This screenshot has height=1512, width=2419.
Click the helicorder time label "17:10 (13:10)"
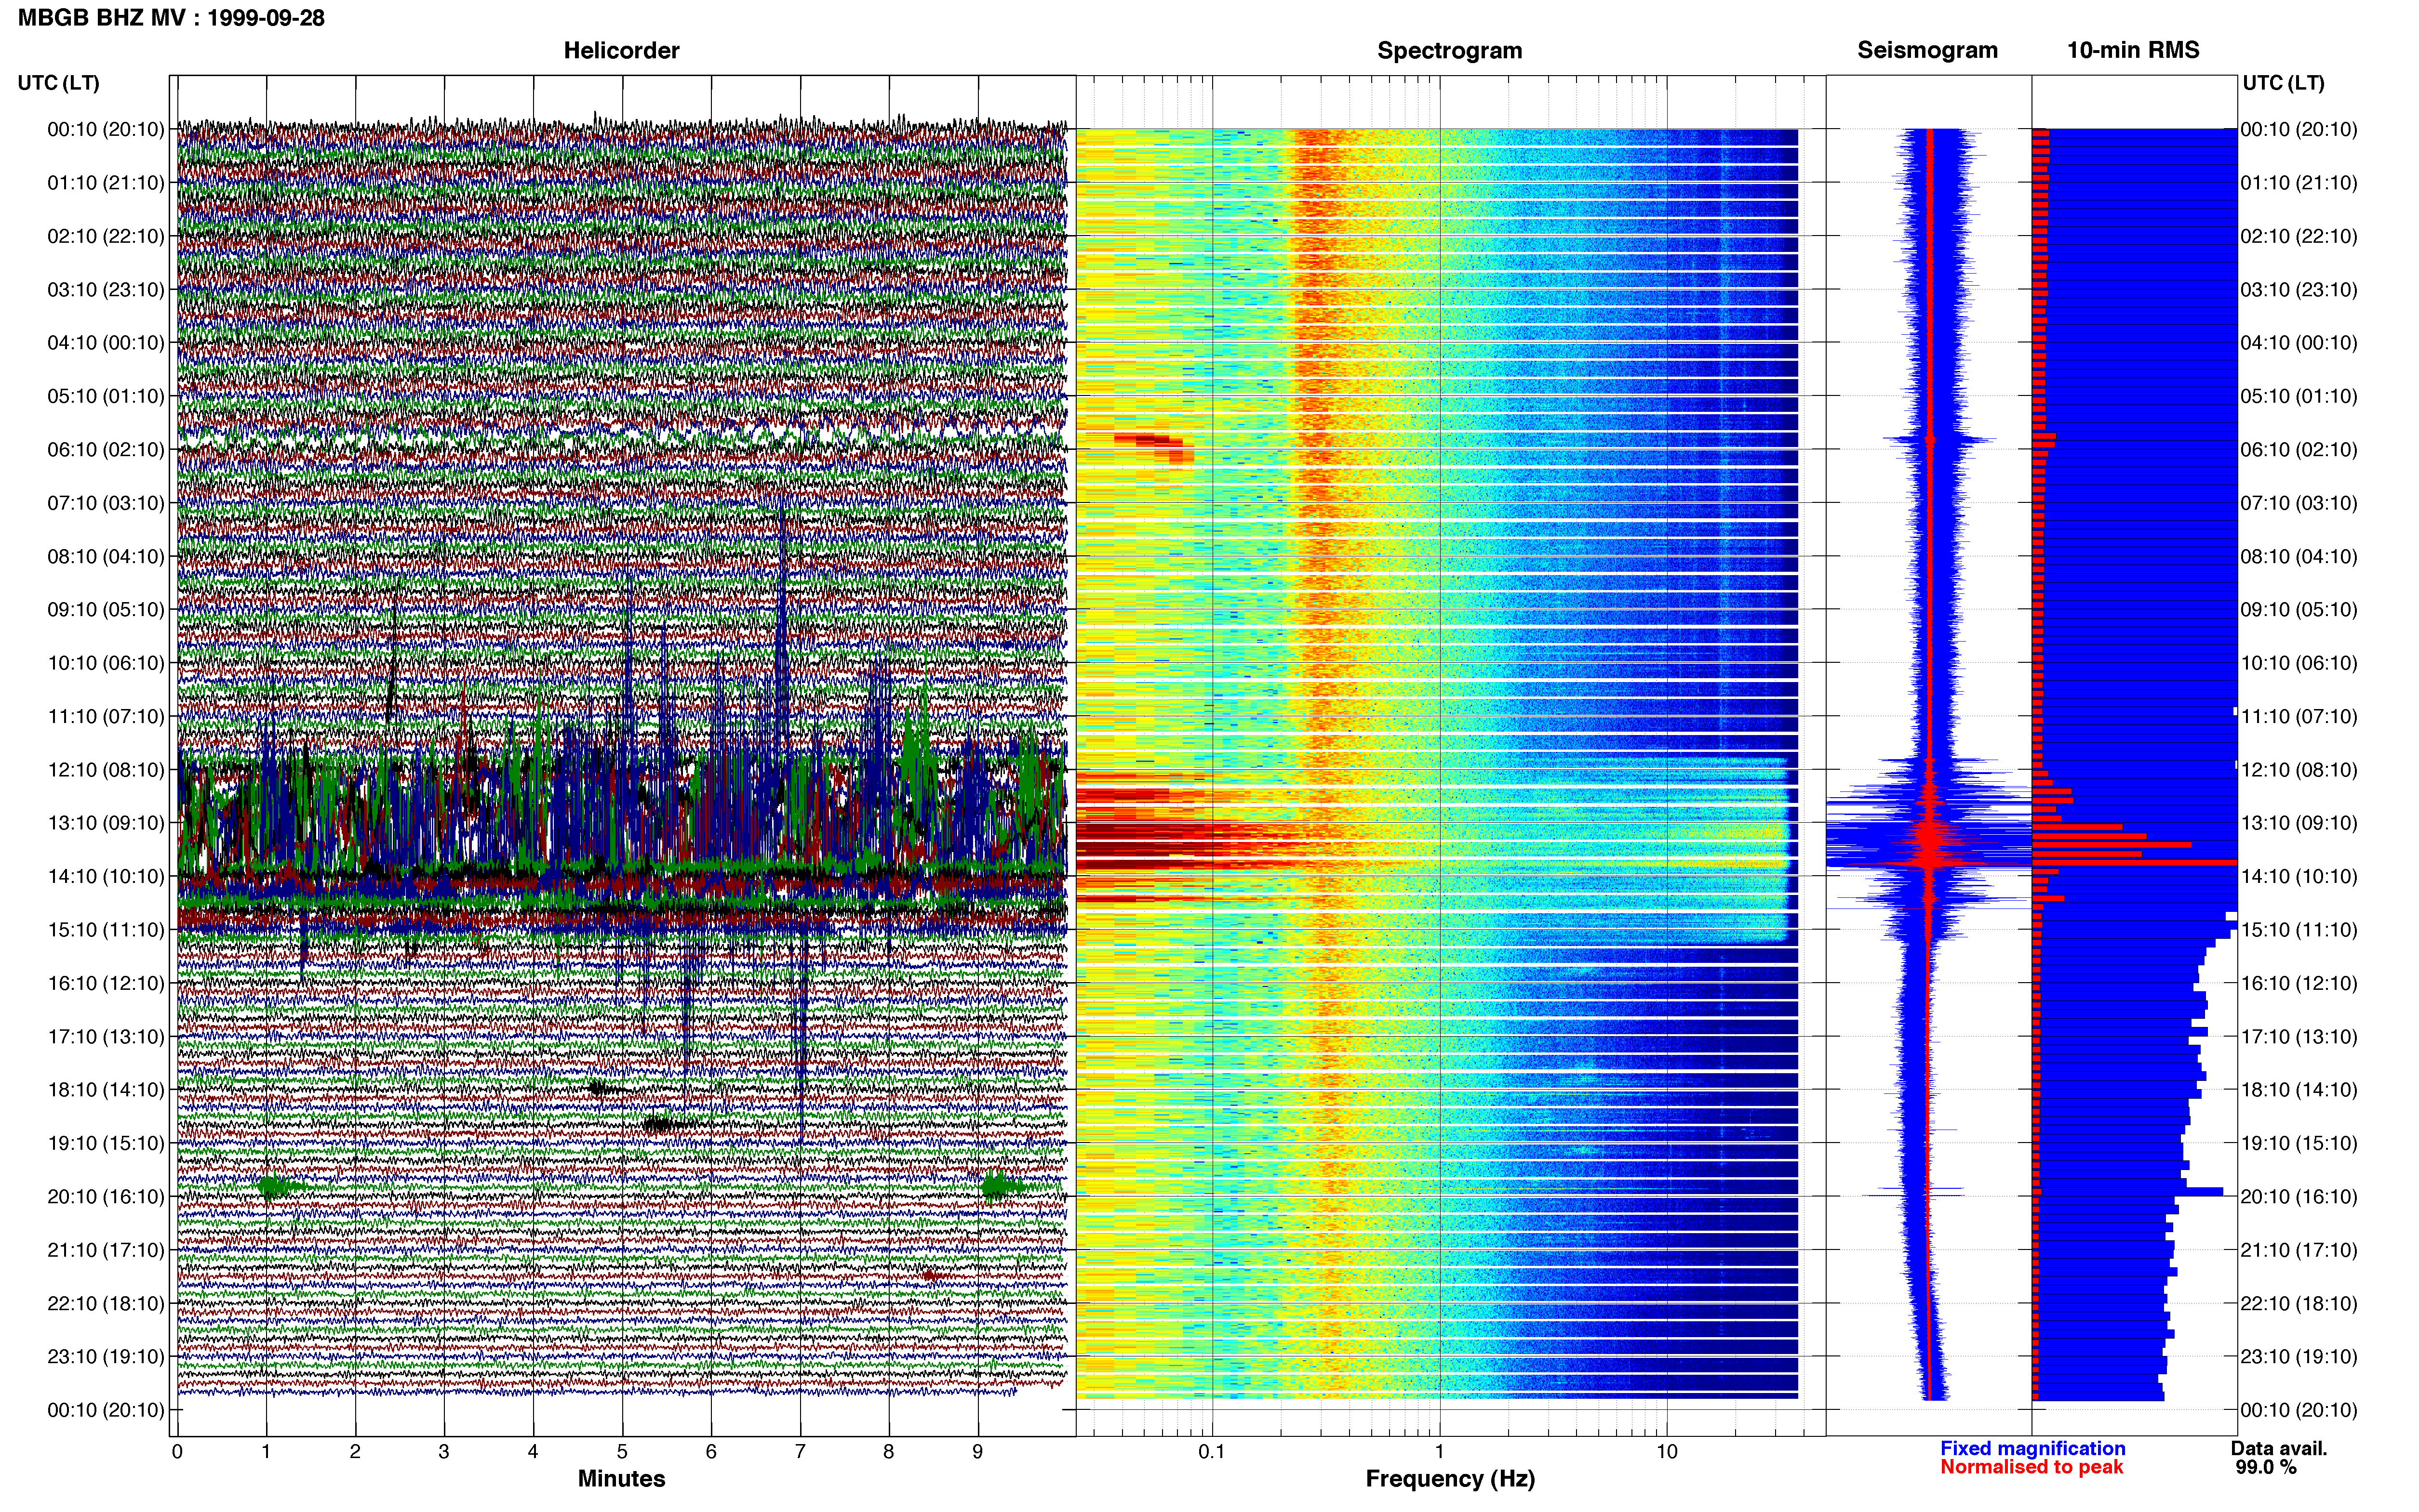pos(106,1037)
